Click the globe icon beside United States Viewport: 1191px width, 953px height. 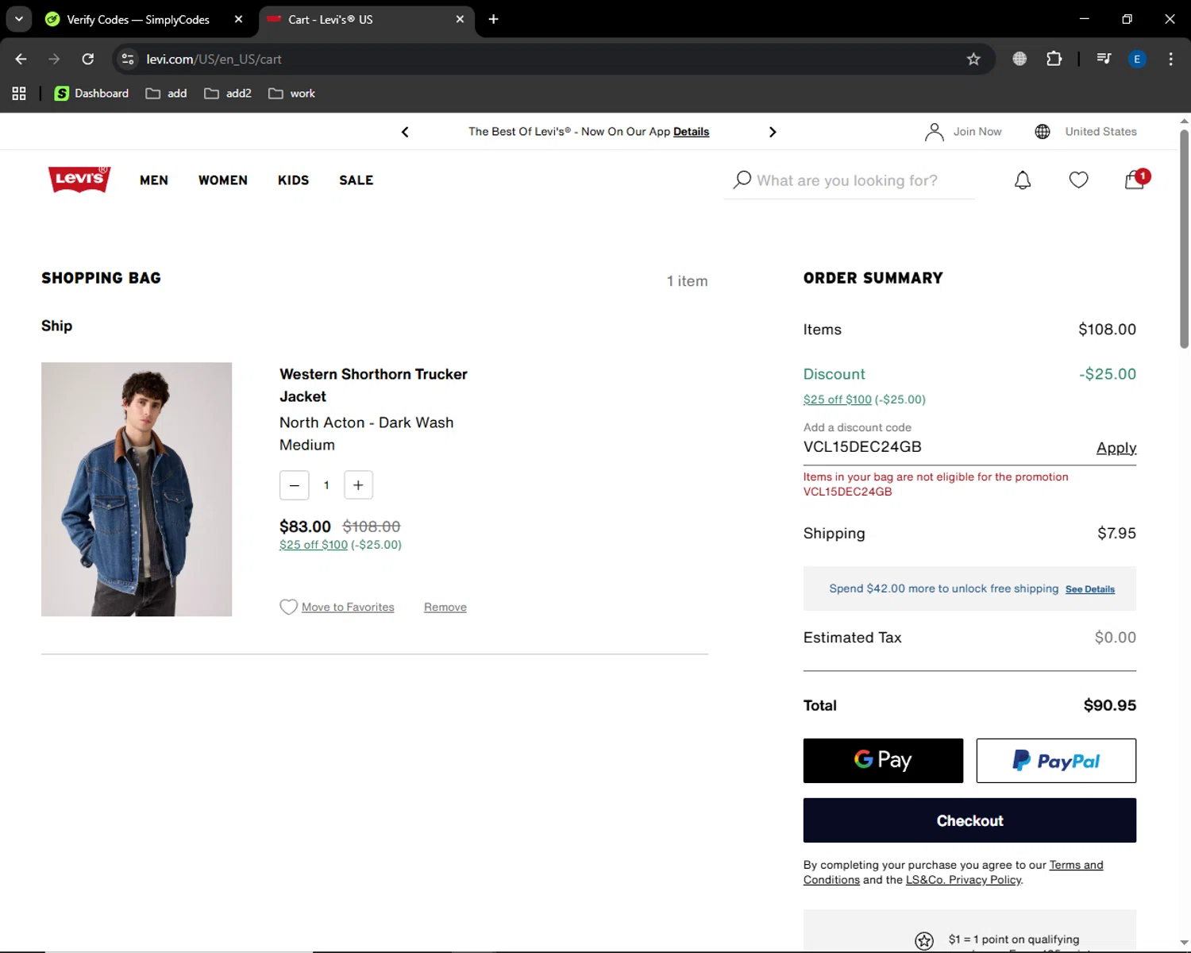(1043, 132)
